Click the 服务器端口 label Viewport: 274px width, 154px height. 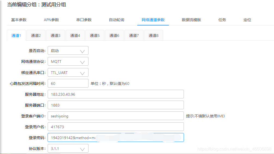pyautogui.click(x=35, y=105)
